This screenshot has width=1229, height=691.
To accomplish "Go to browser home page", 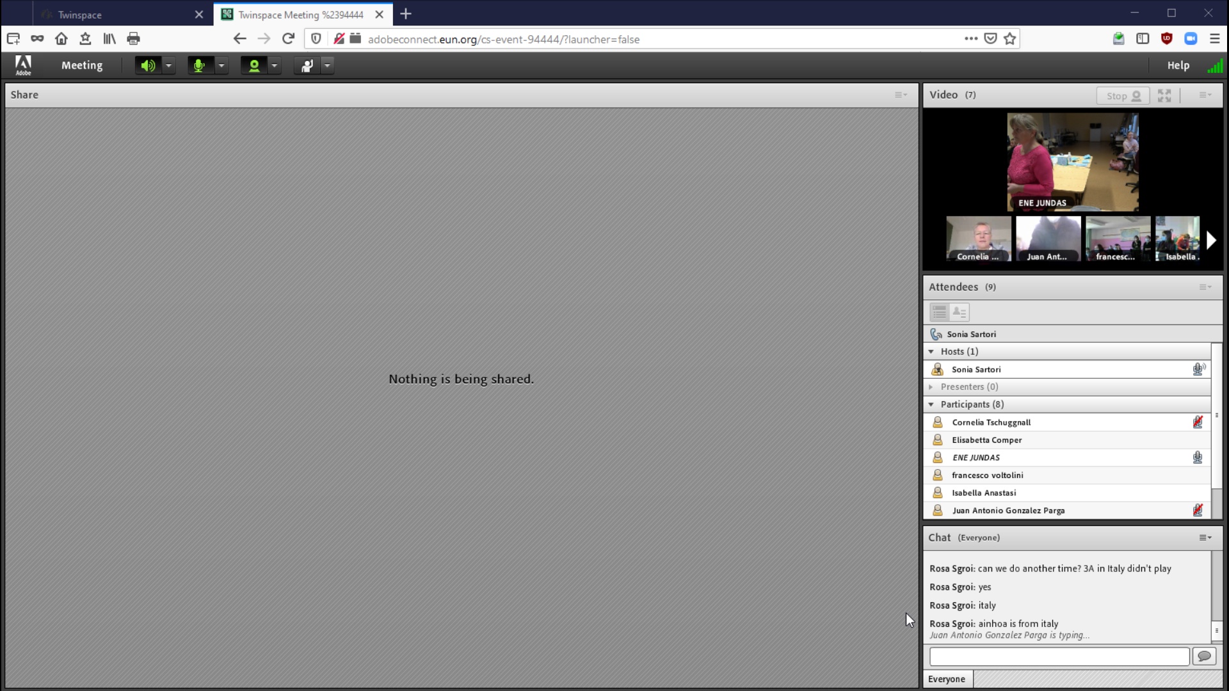I will click(x=61, y=39).
